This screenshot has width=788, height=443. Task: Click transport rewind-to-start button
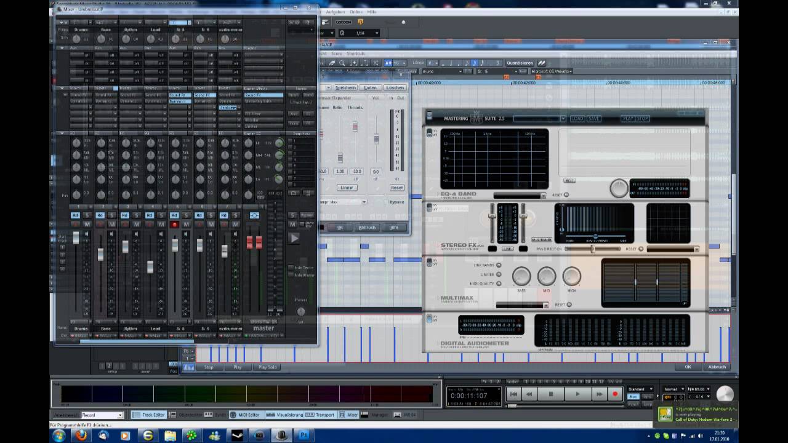pyautogui.click(x=513, y=394)
